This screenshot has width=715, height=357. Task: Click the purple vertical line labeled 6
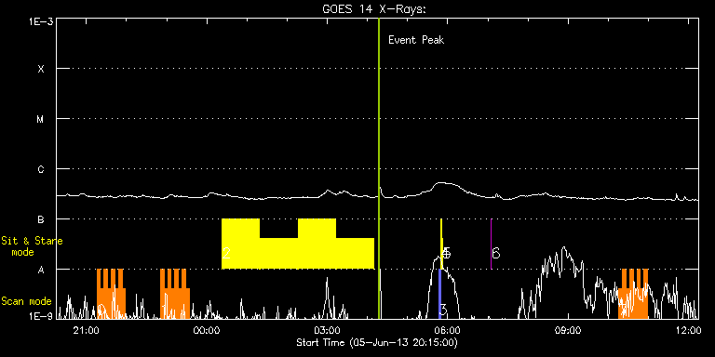point(492,245)
